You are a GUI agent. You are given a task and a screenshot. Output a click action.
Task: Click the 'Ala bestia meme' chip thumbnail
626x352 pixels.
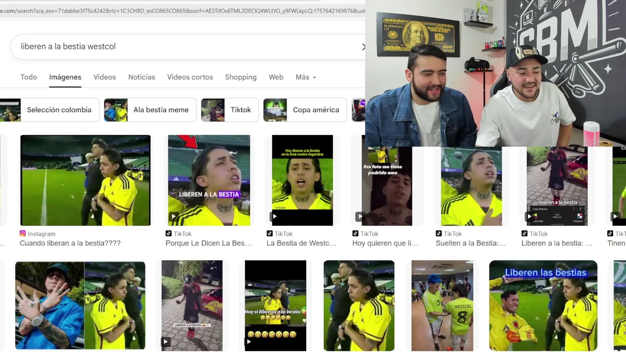pos(116,110)
